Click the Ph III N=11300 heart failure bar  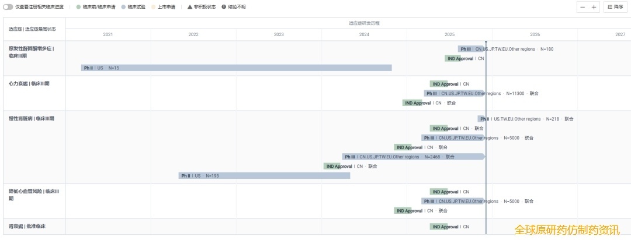tap(454, 93)
